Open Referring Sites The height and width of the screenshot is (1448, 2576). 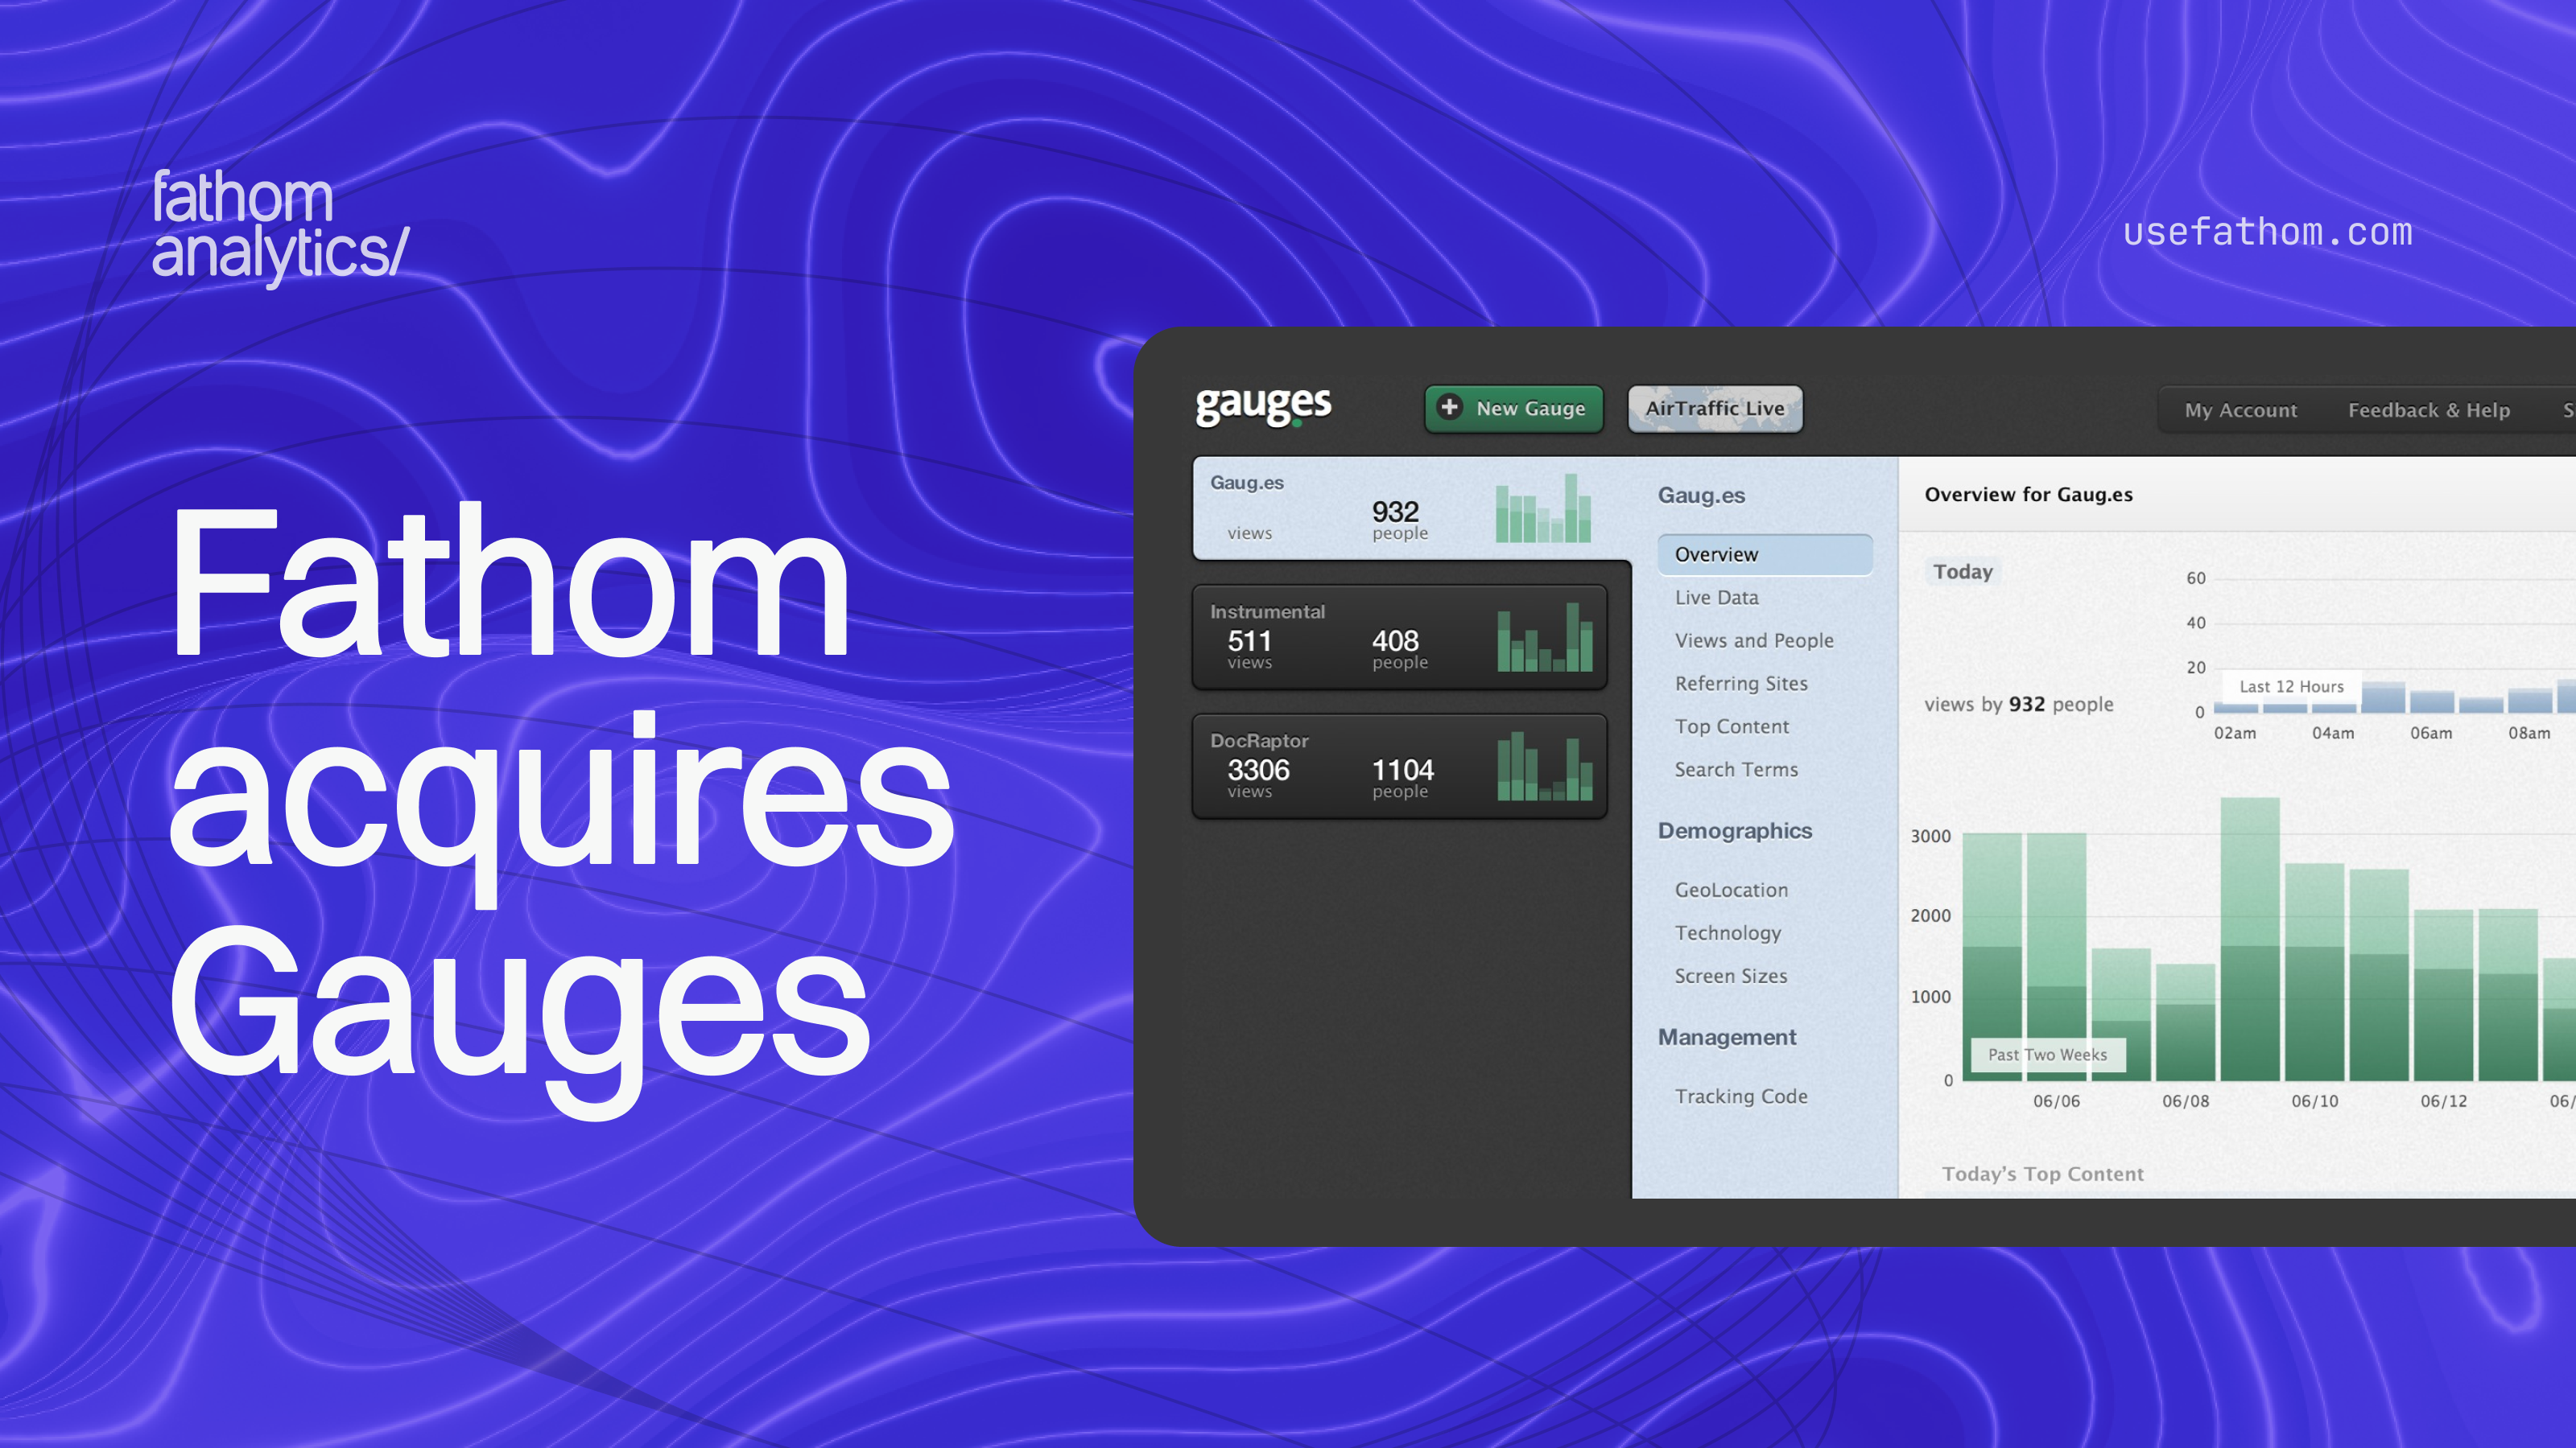click(1741, 684)
